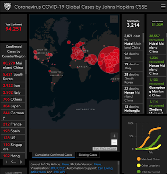Go to previous country list page arrow
The height and width of the screenshot is (174, 167).
pyautogui.click(x=7, y=162)
